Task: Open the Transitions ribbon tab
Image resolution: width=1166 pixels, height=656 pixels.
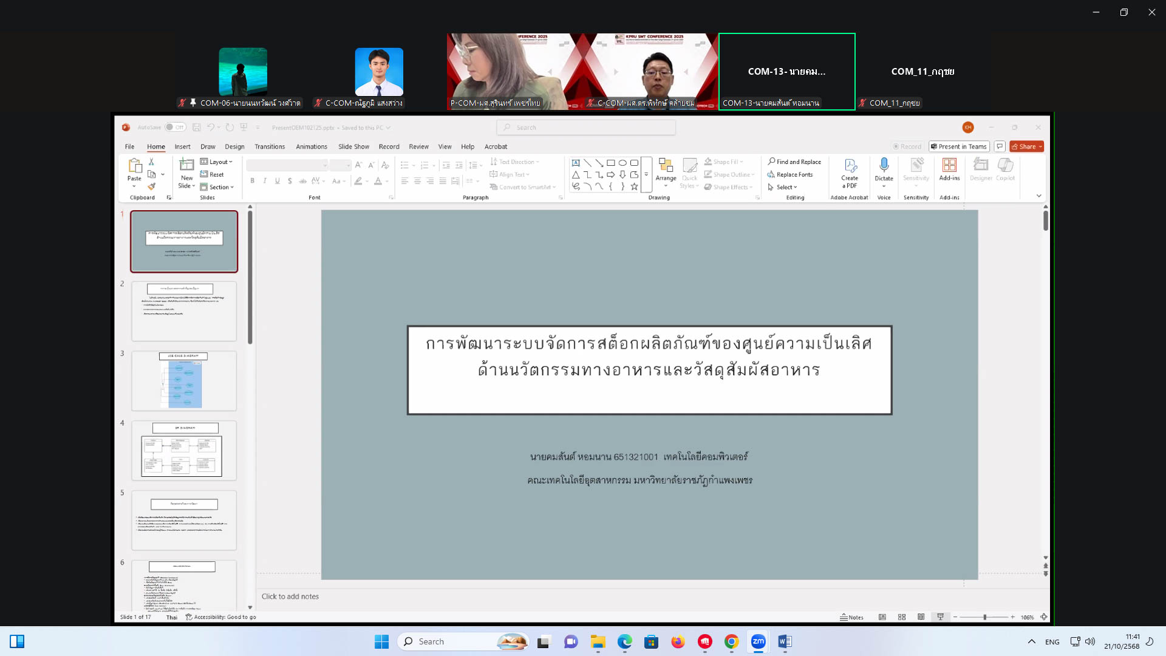Action: click(270, 146)
